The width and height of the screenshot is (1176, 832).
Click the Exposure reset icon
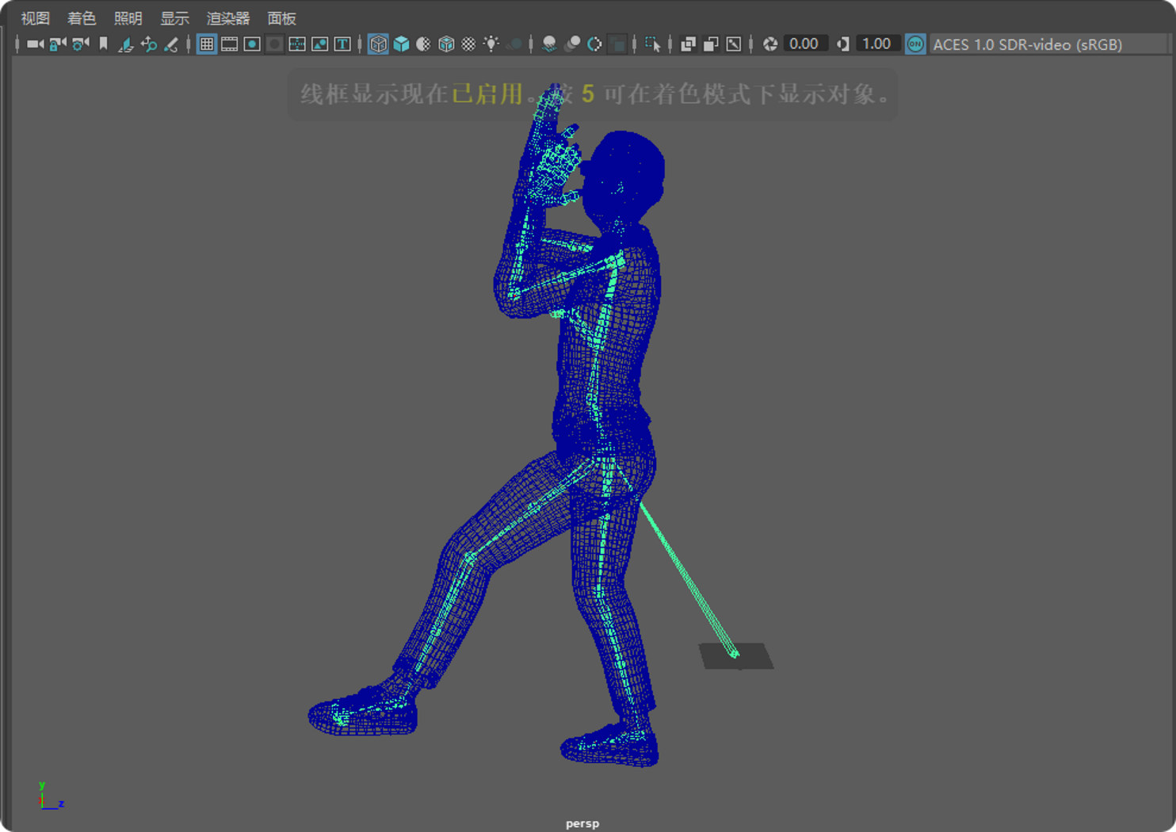[x=769, y=44]
